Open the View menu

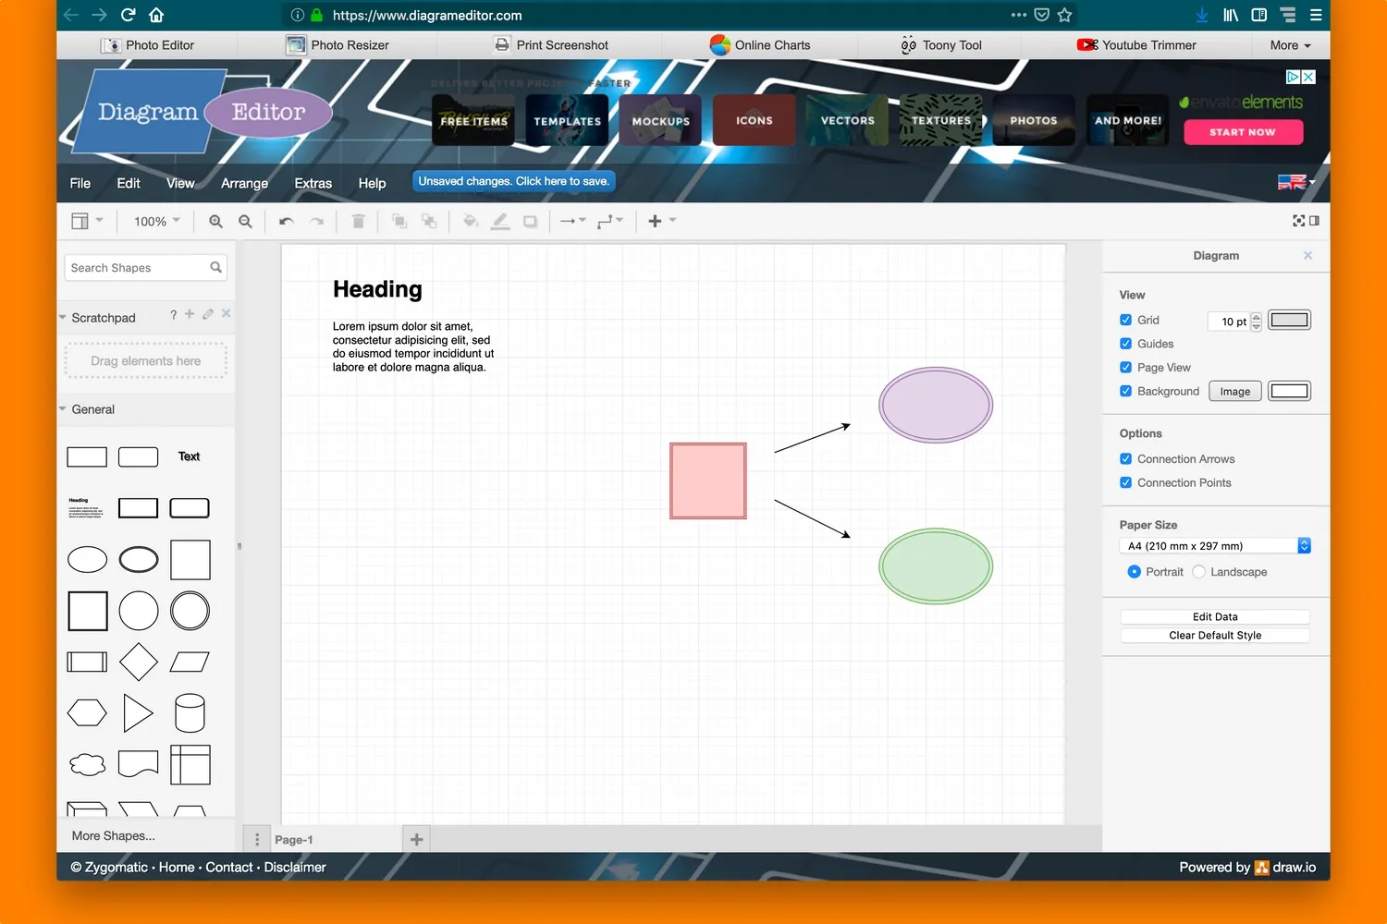click(x=180, y=183)
